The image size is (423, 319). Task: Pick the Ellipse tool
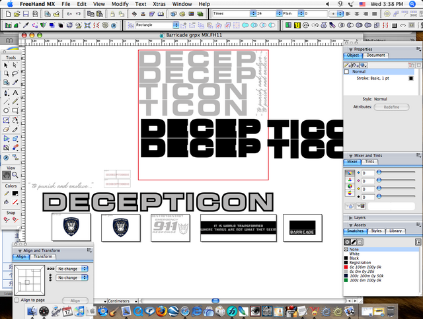click(x=6, y=111)
